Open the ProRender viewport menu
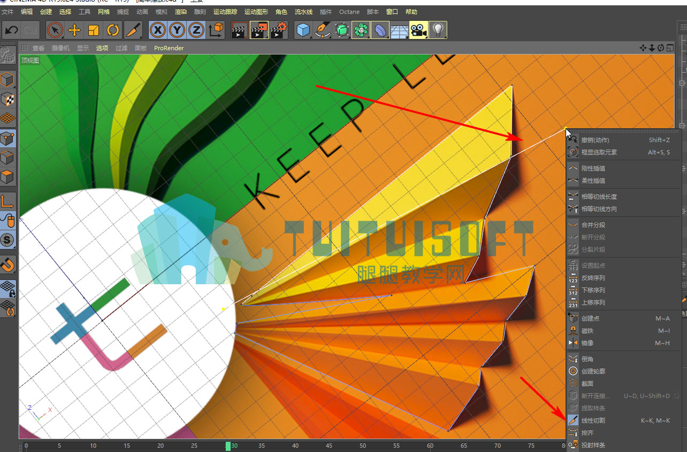 click(169, 48)
